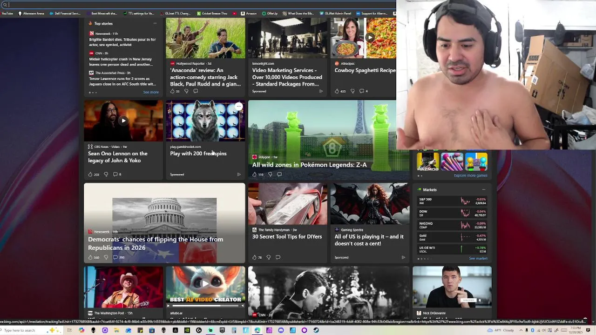Play the Cowboy Spaghetti recipe video
The image size is (596, 335).
click(x=370, y=37)
